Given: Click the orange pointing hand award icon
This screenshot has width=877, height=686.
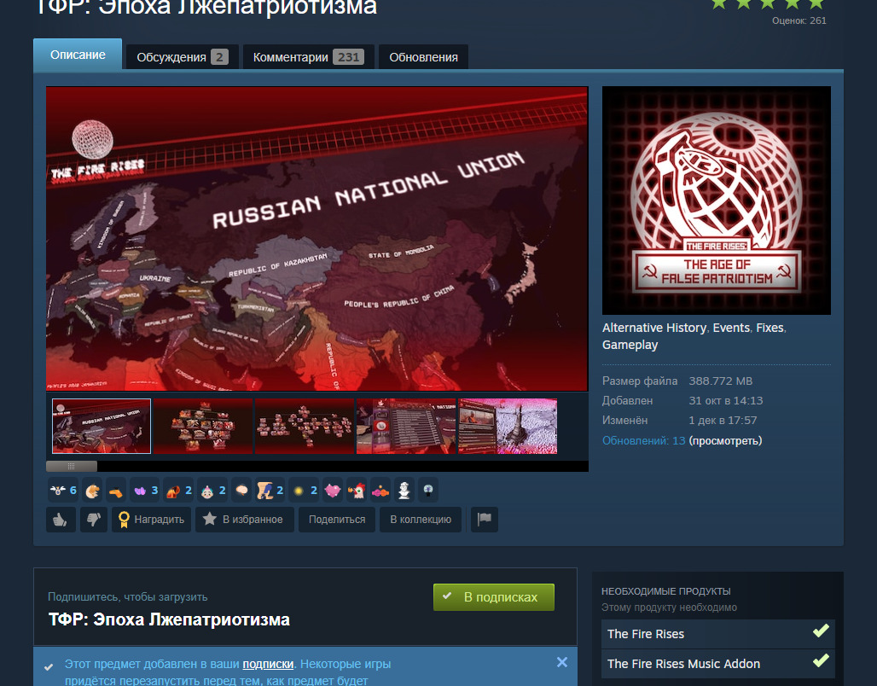Looking at the screenshot, I should pos(116,491).
